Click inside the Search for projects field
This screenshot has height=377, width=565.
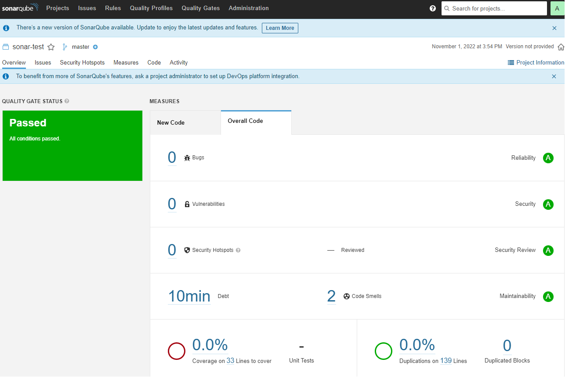[x=494, y=8]
